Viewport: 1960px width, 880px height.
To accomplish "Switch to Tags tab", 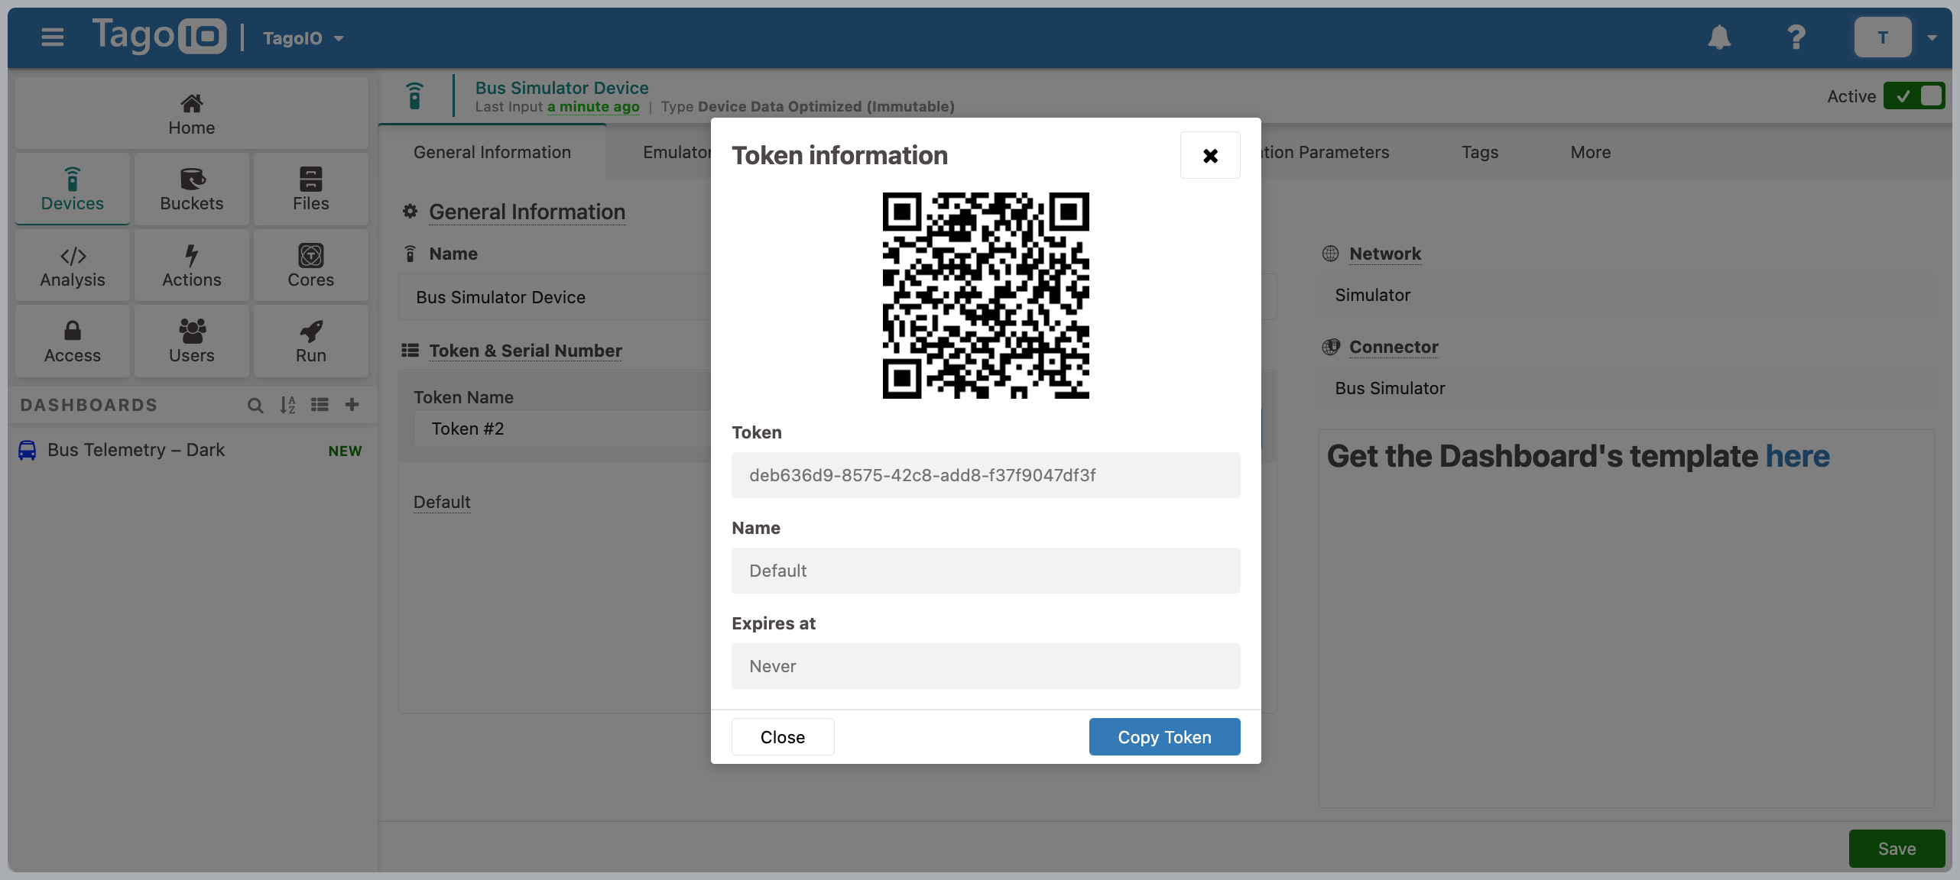I will (x=1479, y=152).
